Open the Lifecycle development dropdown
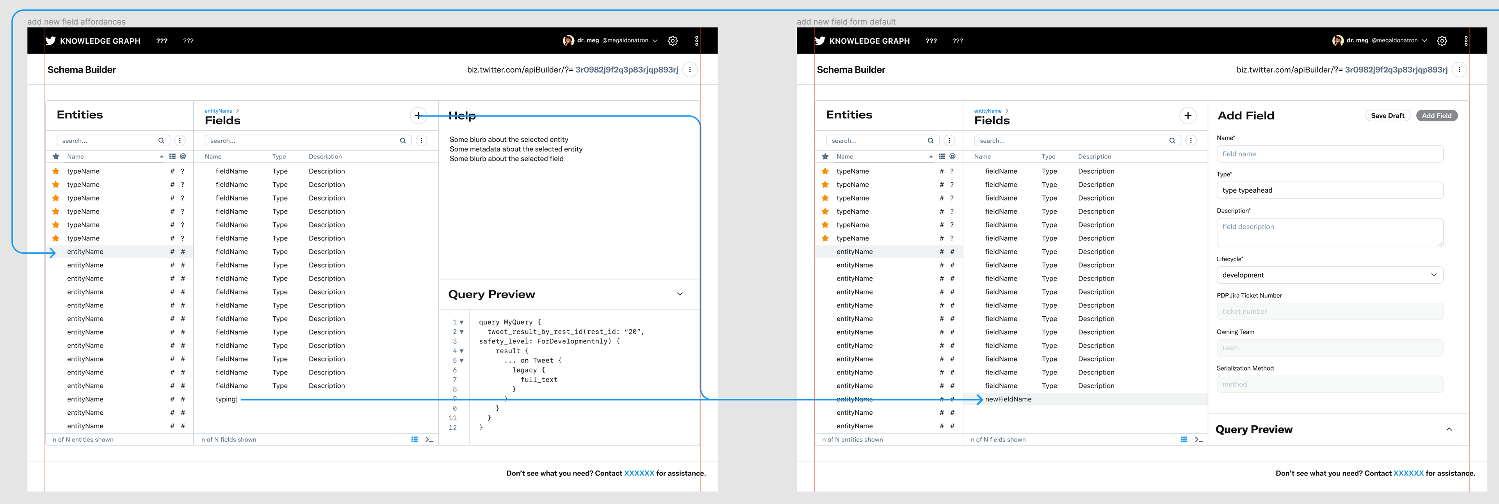The width and height of the screenshot is (1499, 504). tap(1330, 275)
